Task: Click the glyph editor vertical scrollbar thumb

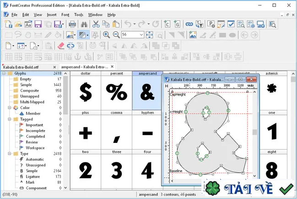Action: [x=254, y=132]
